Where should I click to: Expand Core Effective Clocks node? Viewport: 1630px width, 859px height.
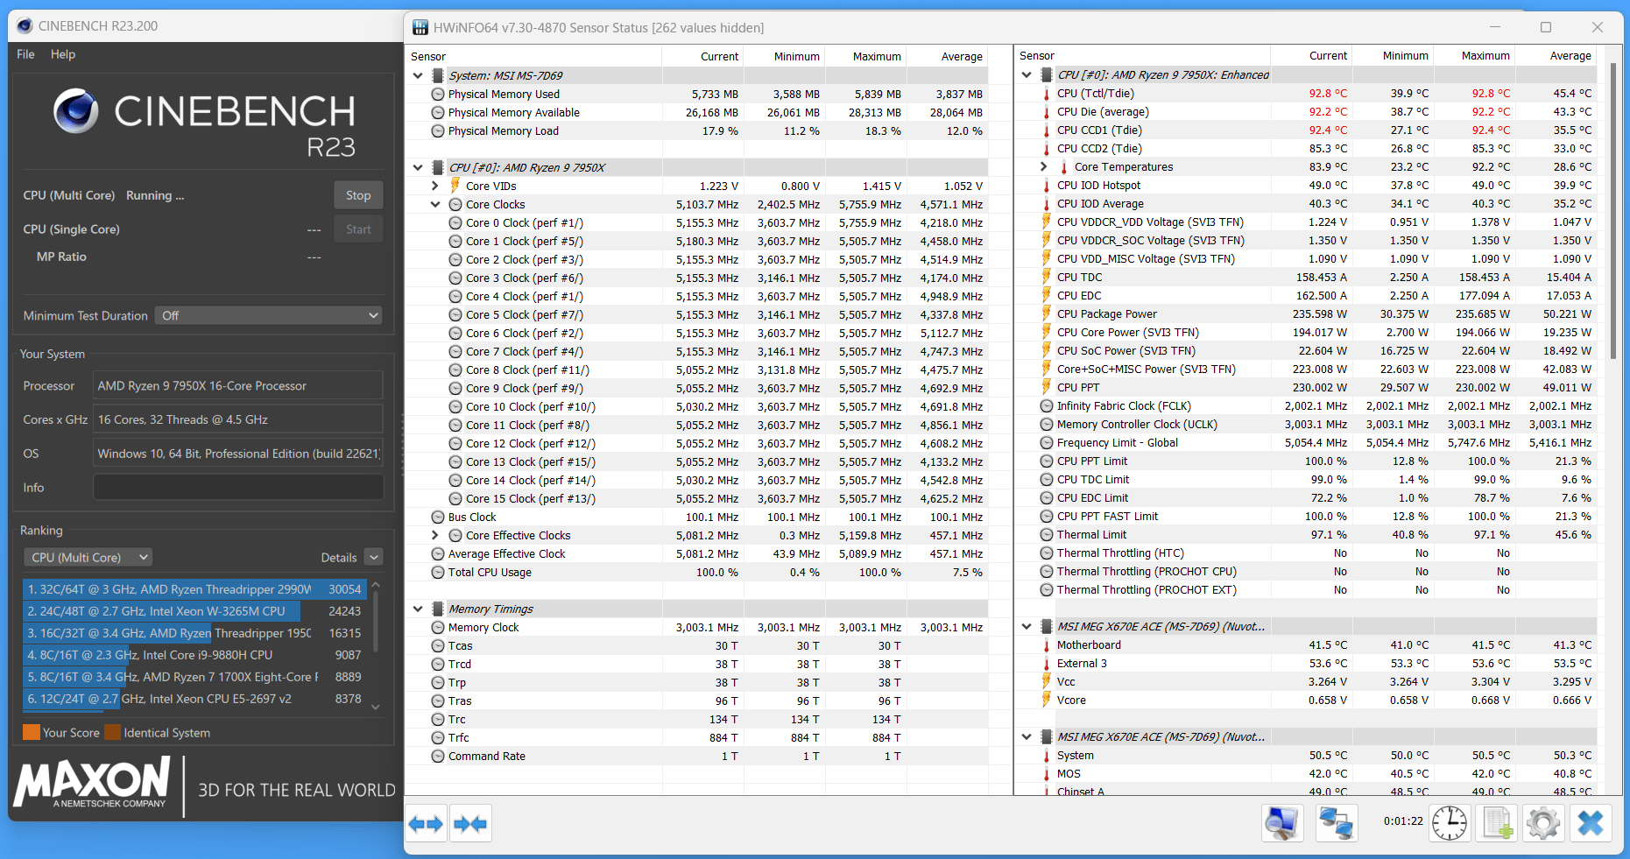pos(435,535)
